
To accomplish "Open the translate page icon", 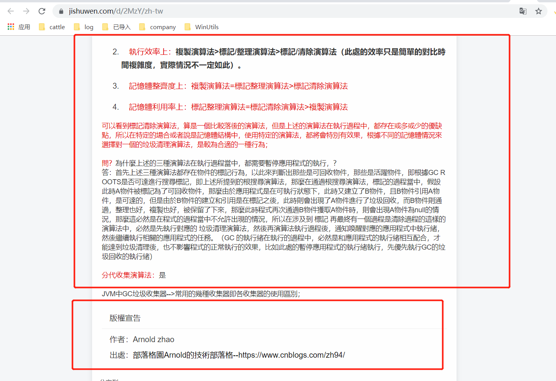I will coord(523,11).
